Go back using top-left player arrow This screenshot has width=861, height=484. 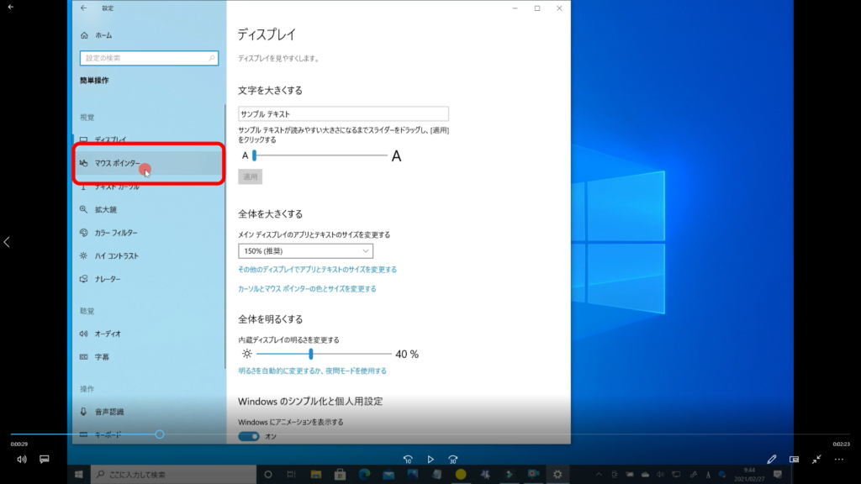11,7
